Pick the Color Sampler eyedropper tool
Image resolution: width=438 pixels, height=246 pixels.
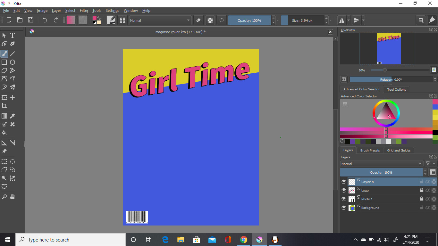tap(13, 116)
